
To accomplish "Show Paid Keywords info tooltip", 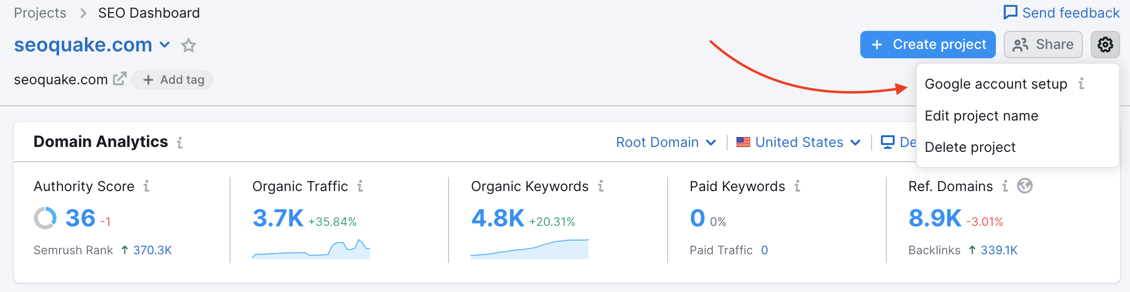I will [x=797, y=186].
